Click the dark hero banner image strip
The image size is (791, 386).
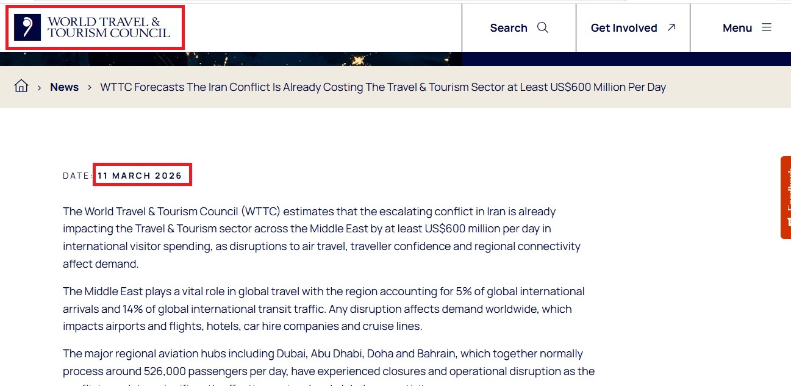pos(231,59)
